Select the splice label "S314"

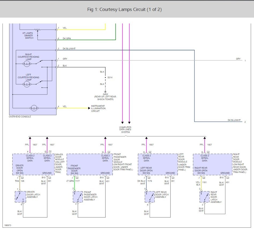110,77
